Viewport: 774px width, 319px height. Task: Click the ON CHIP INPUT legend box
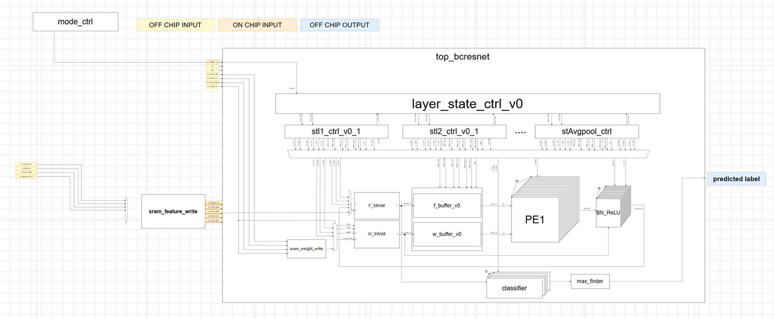(x=257, y=25)
